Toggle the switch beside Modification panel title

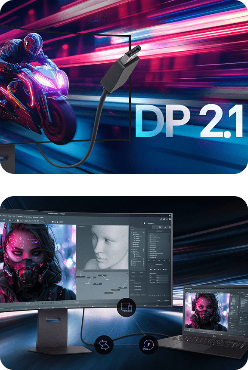tap(144, 223)
